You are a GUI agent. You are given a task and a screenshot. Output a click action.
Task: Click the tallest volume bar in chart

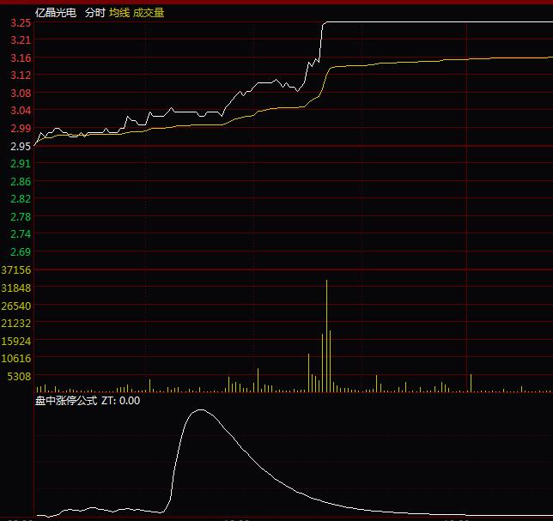326,335
